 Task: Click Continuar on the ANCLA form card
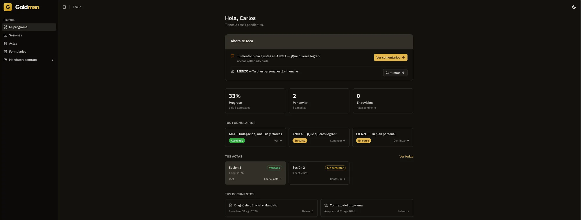[338, 141]
